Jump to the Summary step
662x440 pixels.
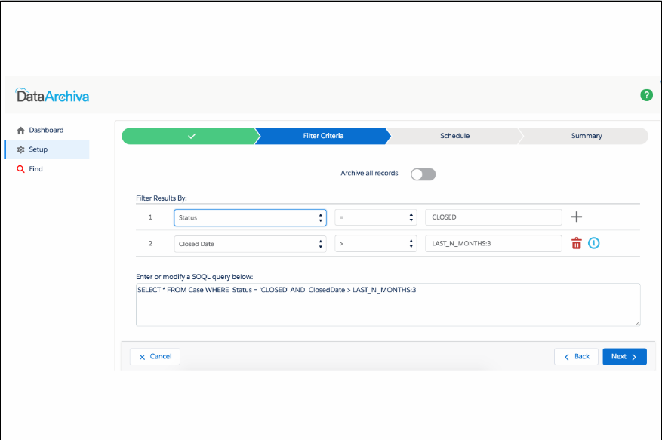click(x=586, y=136)
